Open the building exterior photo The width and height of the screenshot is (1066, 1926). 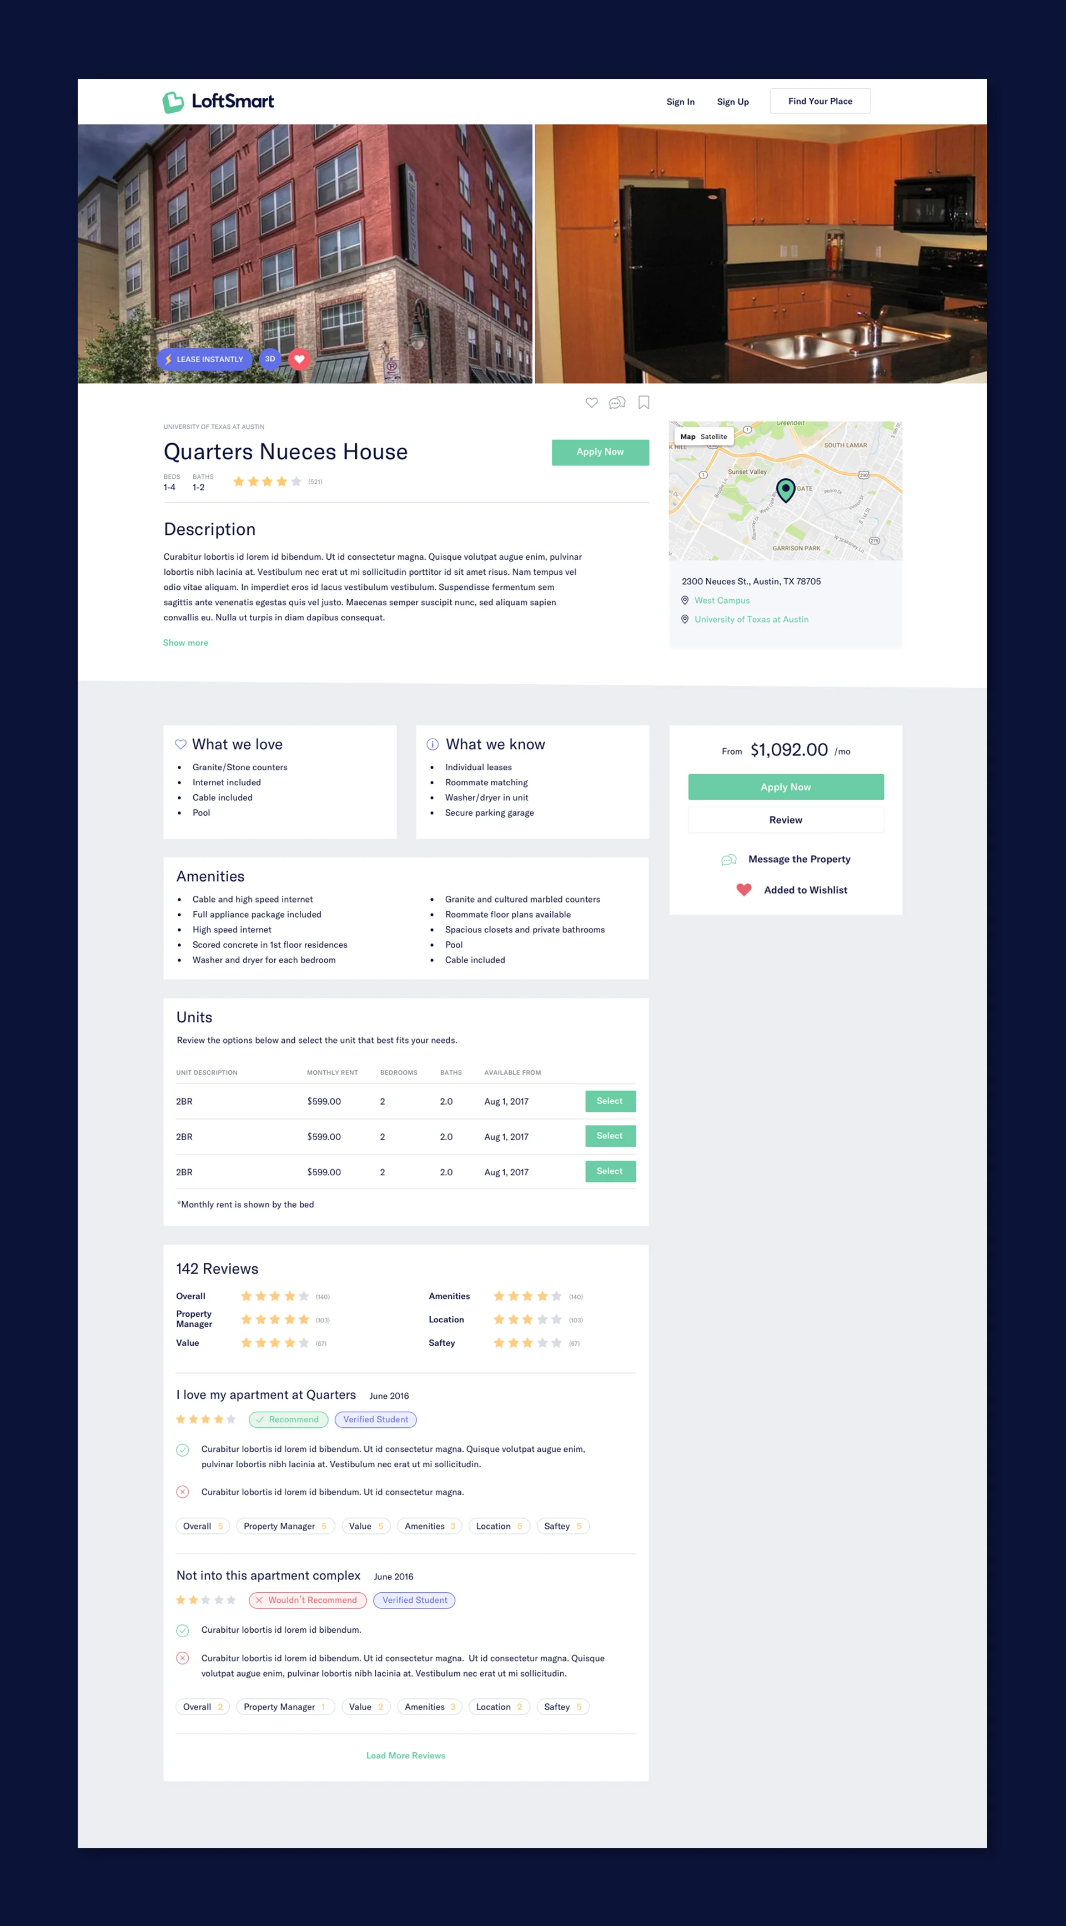tap(305, 253)
